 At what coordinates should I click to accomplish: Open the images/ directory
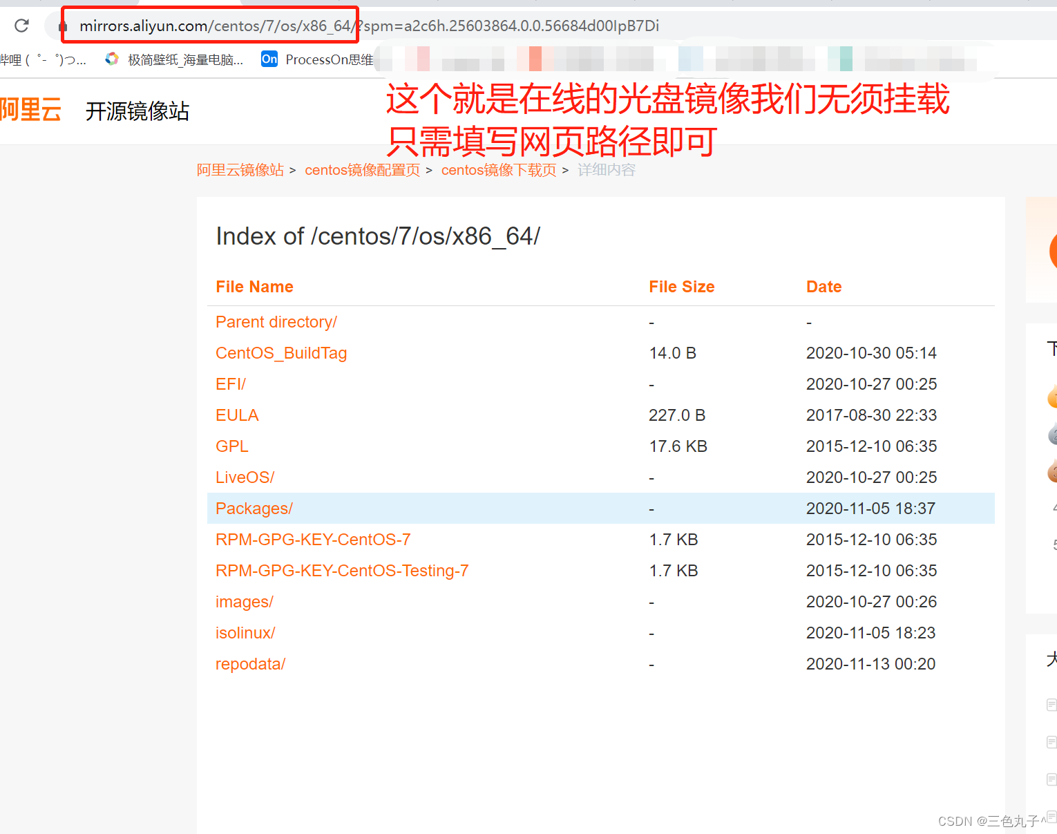[245, 602]
